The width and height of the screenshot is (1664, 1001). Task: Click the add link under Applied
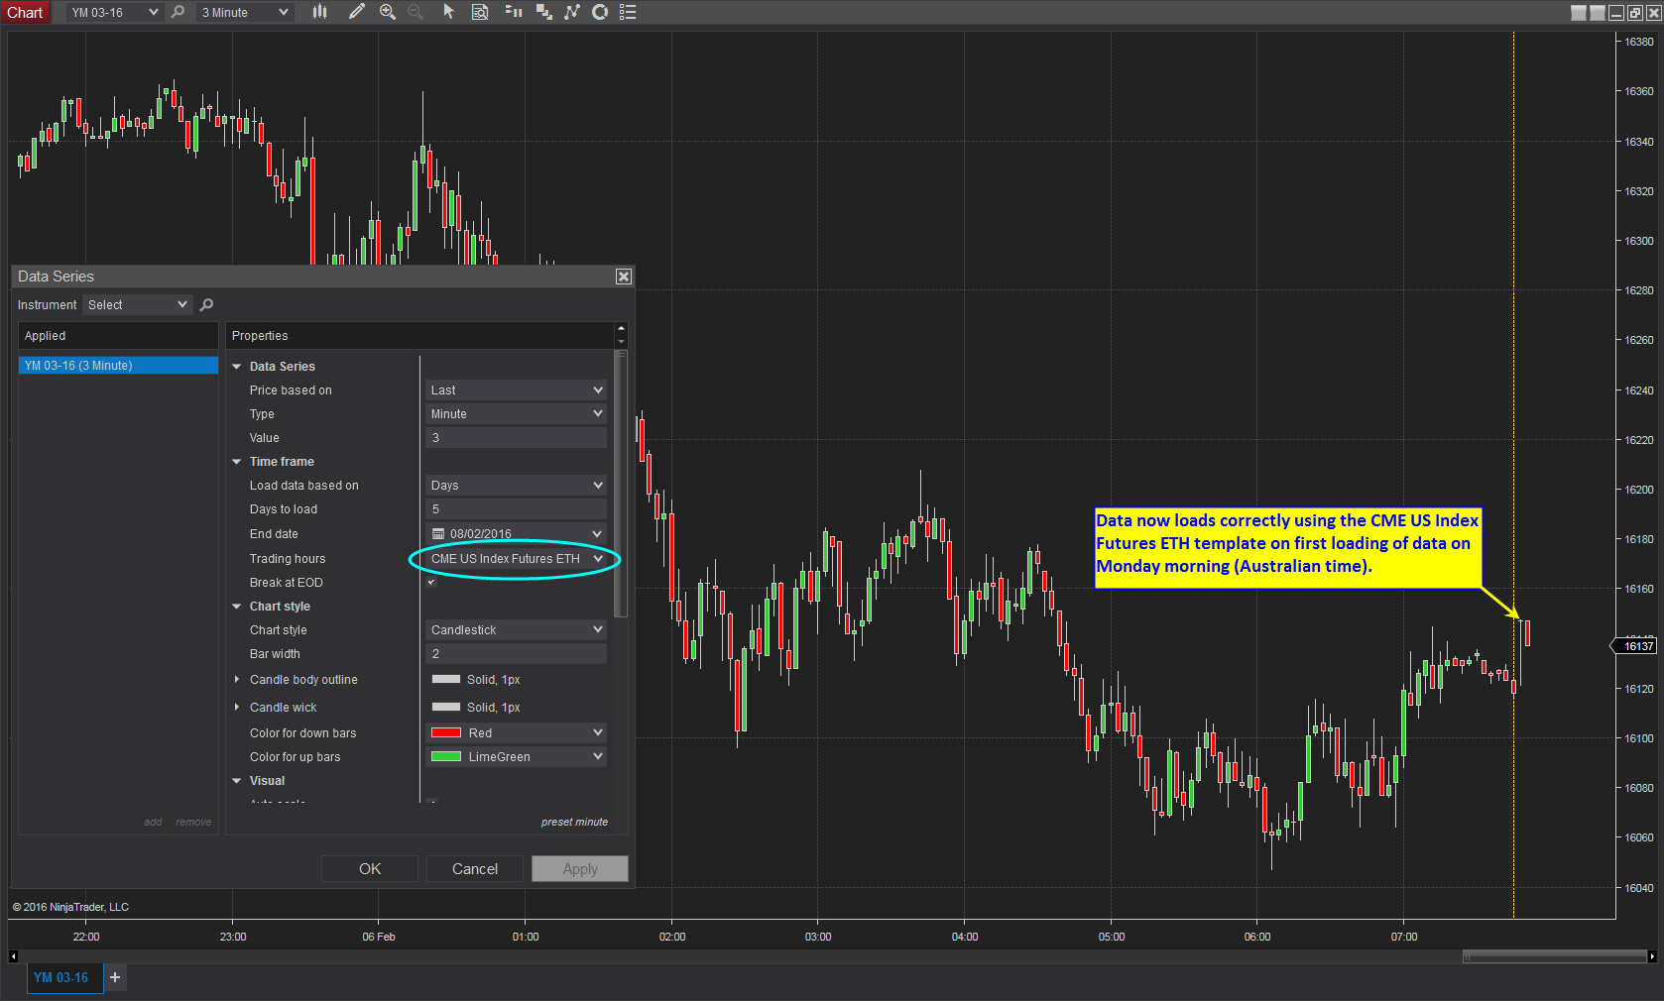point(153,822)
